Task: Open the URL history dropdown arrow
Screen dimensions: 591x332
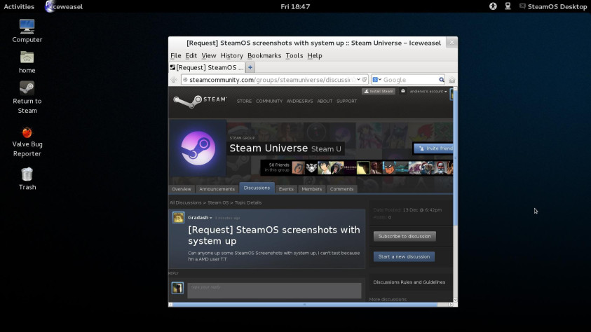Action: pos(358,80)
